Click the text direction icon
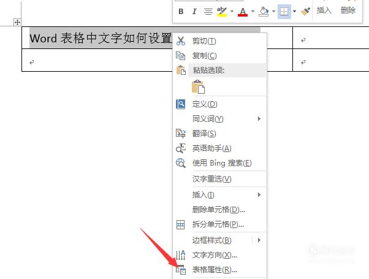This screenshot has width=369, height=279. tap(181, 255)
